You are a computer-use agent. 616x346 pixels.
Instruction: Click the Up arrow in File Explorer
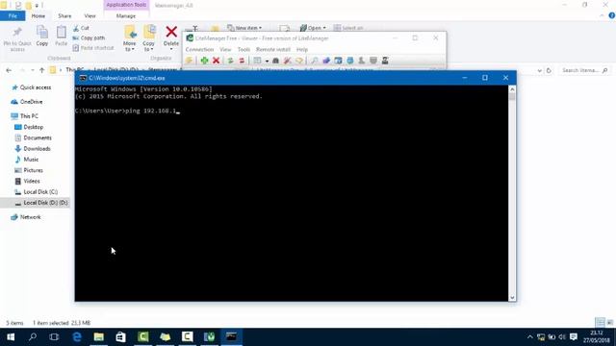click(x=42, y=70)
